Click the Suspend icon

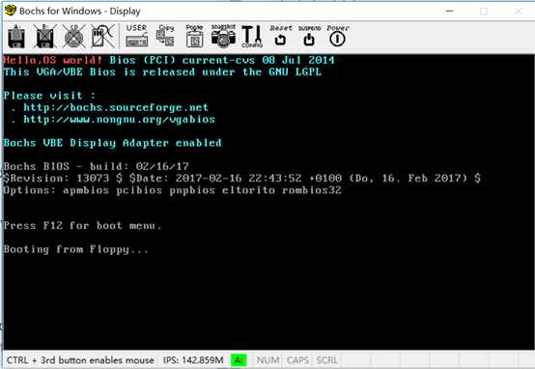[x=309, y=36]
